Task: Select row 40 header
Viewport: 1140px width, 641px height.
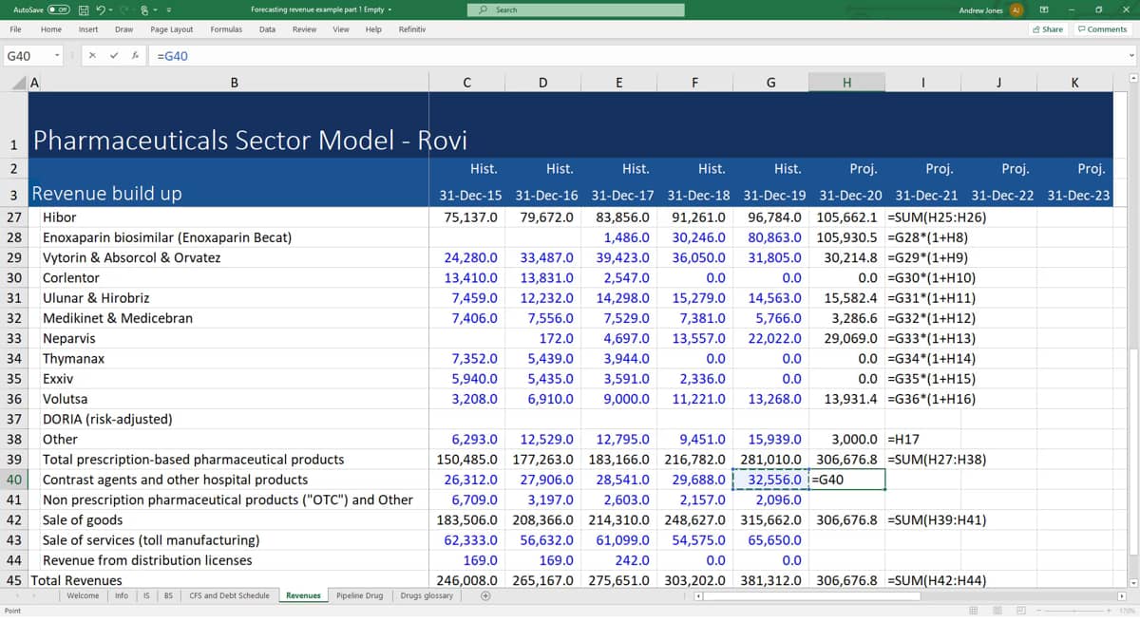Action: [x=14, y=480]
